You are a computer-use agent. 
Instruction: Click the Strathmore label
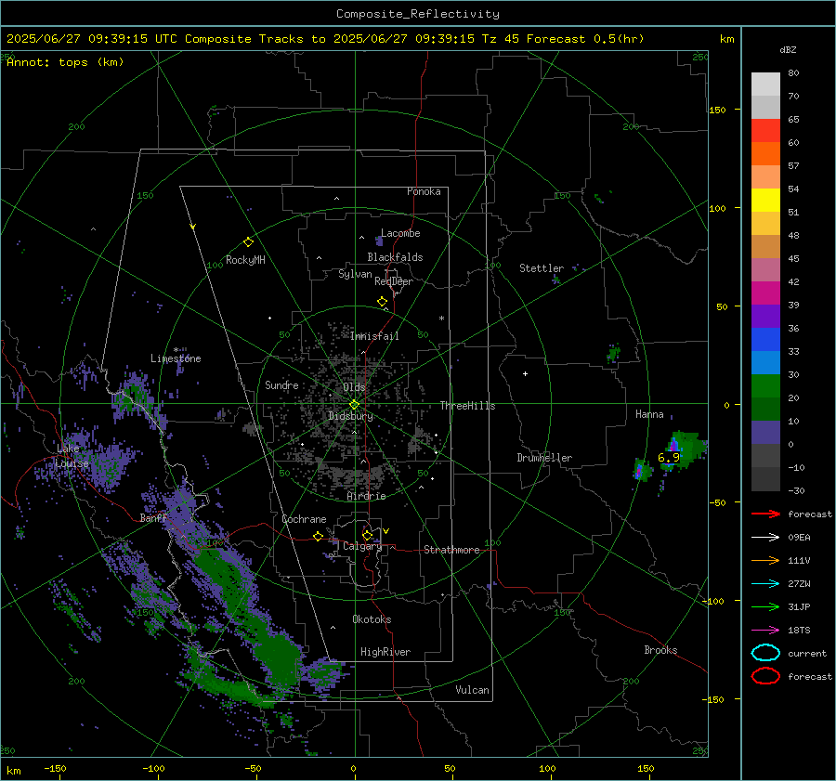pyautogui.click(x=451, y=550)
